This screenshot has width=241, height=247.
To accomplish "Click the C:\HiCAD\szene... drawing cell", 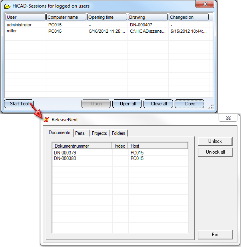I will pyautogui.click(x=147, y=31).
